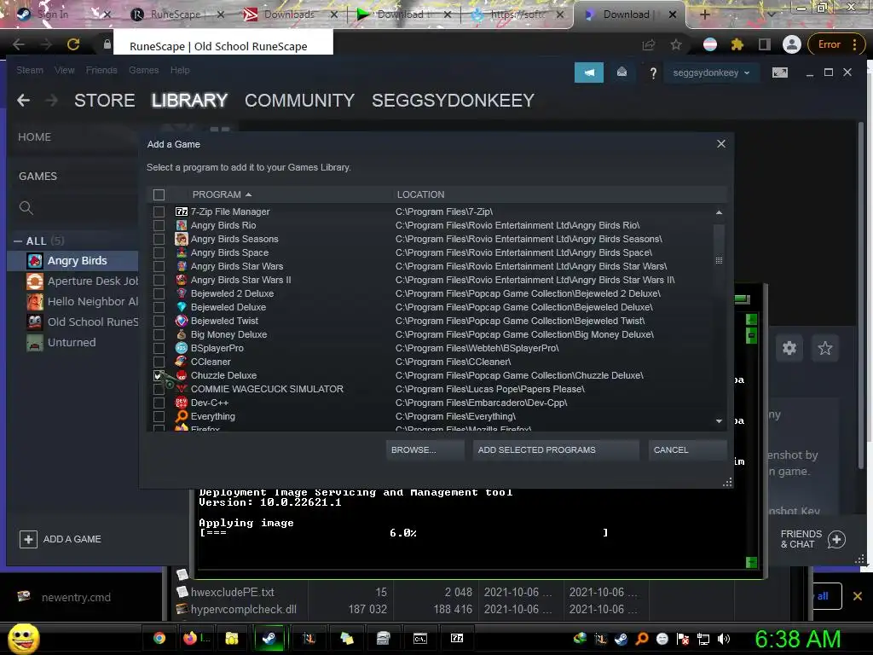The image size is (873, 655).
Task: Reload the browser page
Action: point(73,44)
